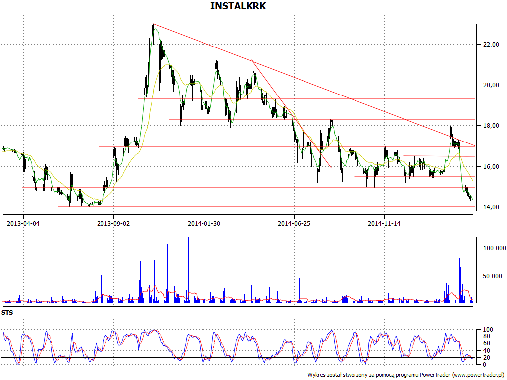Click the INSTALKRK chart title
Viewport: 507px width, 380px height.
click(x=238, y=6)
